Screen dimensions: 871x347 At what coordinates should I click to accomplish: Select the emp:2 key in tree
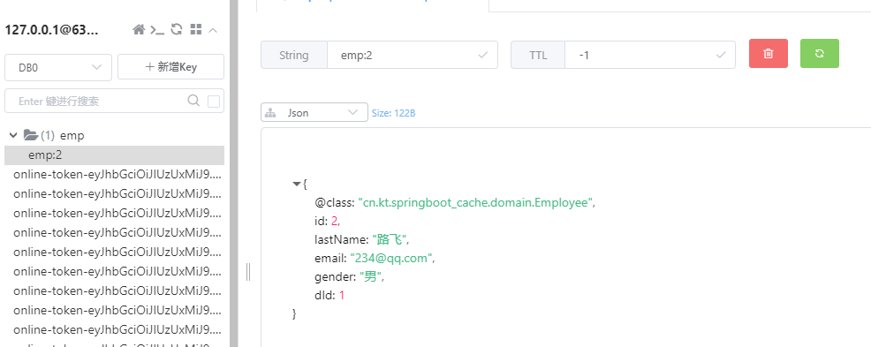coord(115,155)
